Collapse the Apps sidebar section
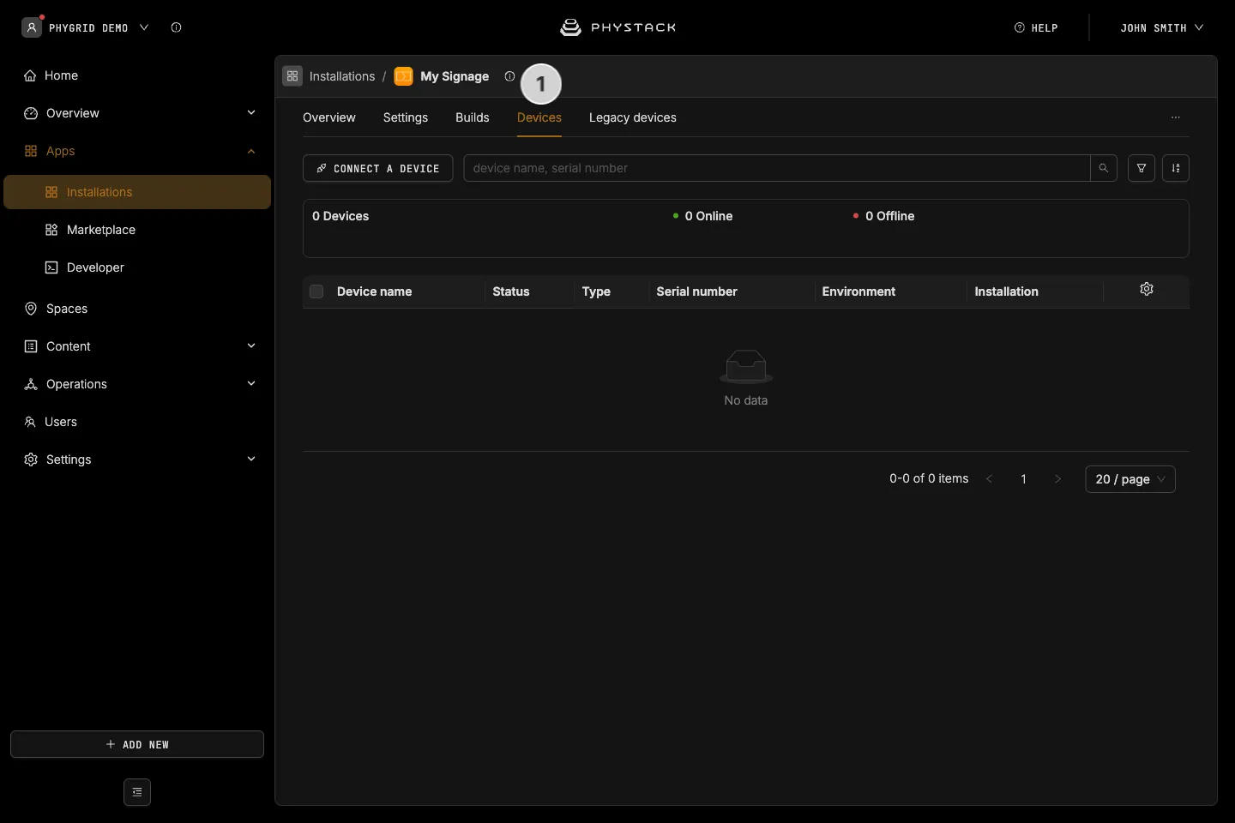The image size is (1235, 823). 251,151
